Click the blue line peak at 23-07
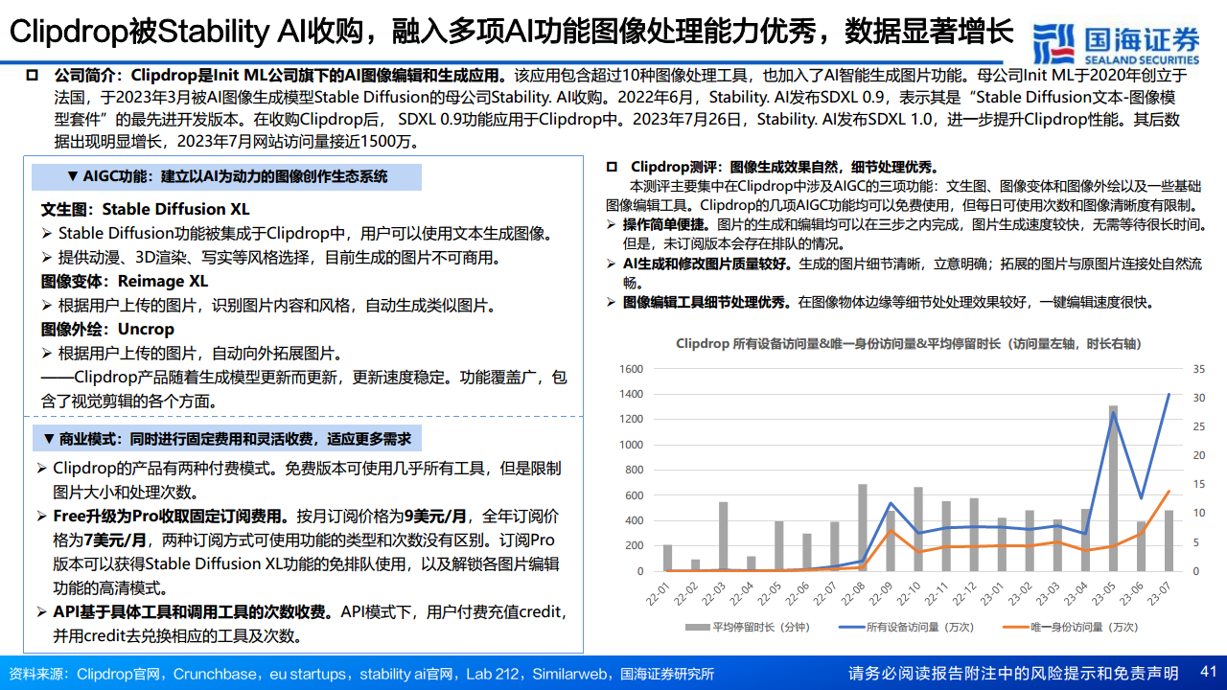 (x=1169, y=393)
